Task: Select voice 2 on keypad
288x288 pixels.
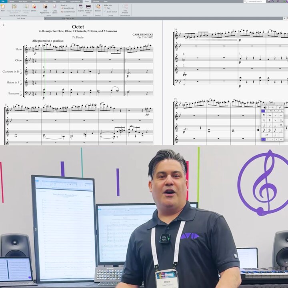Action: click(268, 140)
